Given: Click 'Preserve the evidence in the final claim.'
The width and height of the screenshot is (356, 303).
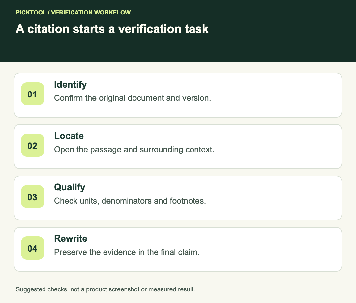Looking at the screenshot, I should 127,252.
